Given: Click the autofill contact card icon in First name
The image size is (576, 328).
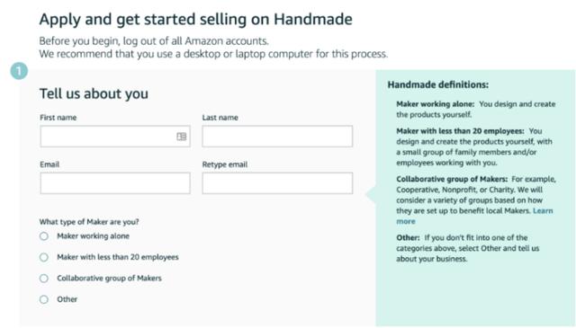Looking at the screenshot, I should click(182, 137).
